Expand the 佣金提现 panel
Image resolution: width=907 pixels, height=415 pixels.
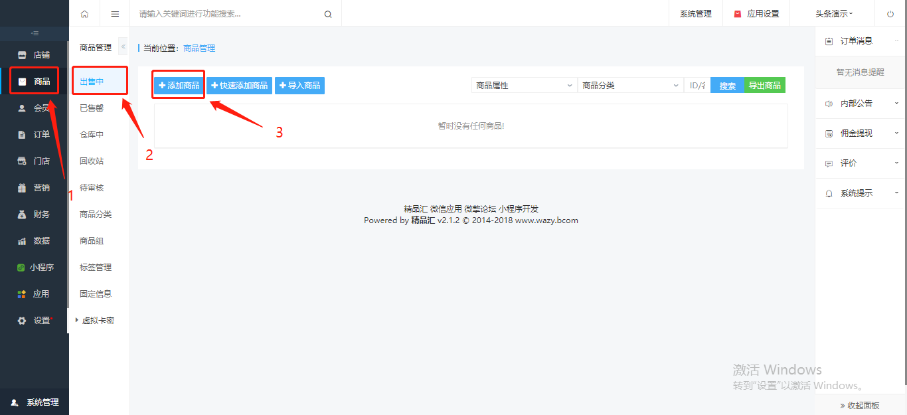click(x=861, y=133)
